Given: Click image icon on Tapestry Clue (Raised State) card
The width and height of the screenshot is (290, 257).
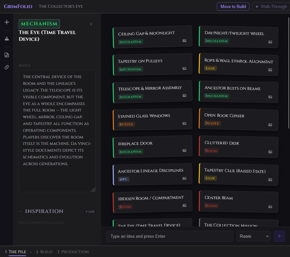Looking at the screenshot, I should click(270, 180).
